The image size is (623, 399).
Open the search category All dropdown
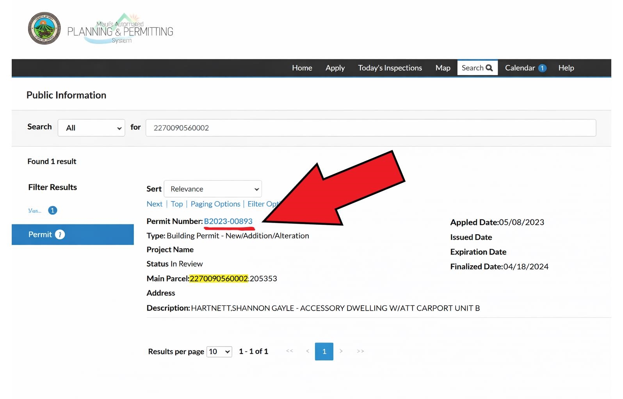pos(91,128)
